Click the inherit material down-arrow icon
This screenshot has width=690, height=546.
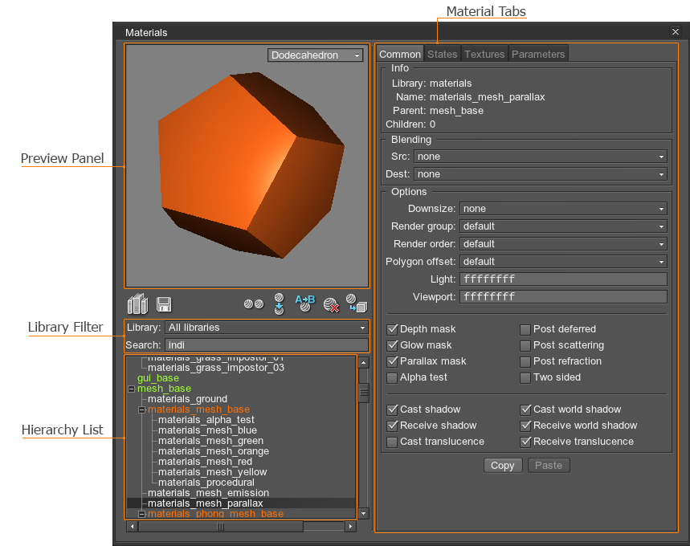pos(279,304)
